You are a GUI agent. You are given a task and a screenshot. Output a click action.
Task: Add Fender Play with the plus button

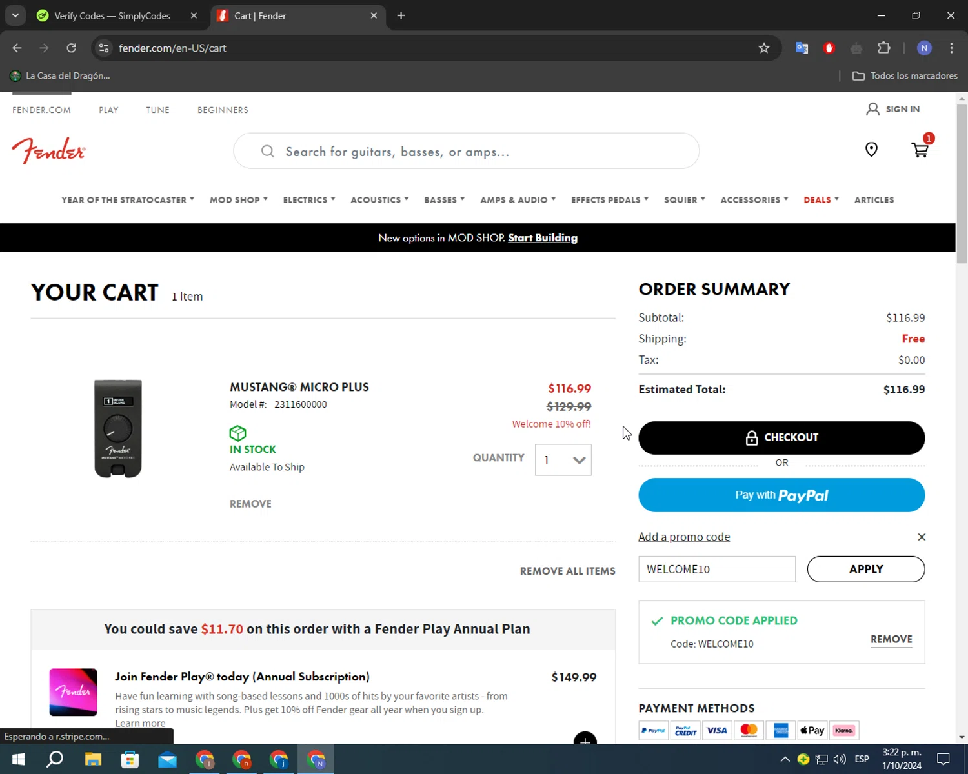point(585,739)
